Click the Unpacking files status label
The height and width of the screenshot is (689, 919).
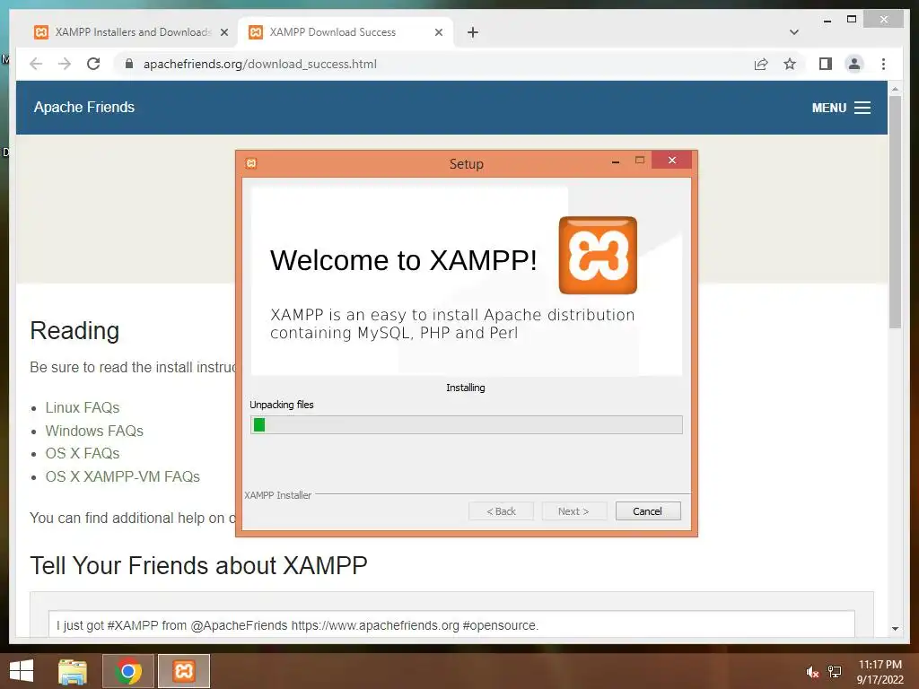click(x=281, y=405)
